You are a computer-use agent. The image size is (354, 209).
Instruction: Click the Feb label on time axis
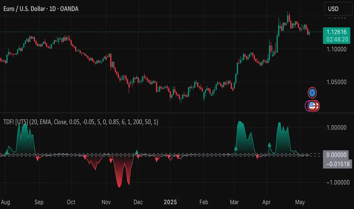pyautogui.click(x=204, y=202)
